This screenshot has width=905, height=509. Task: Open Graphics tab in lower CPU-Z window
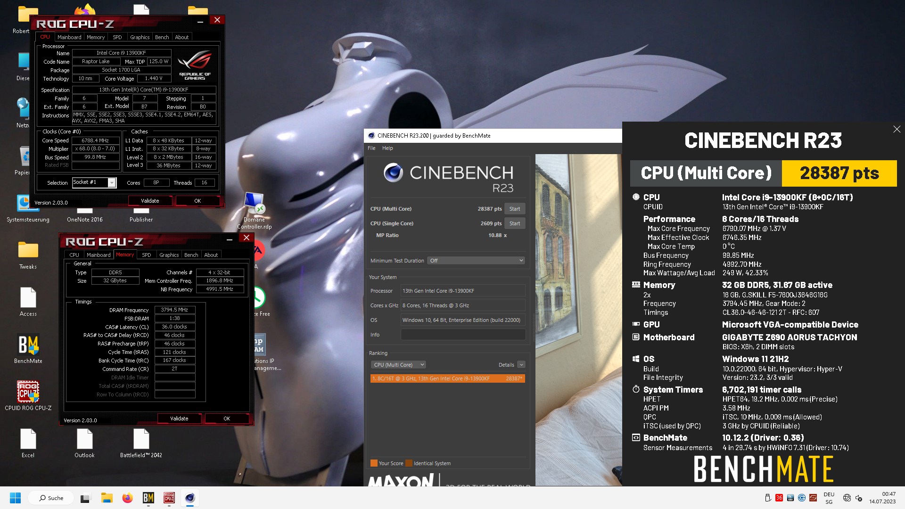(x=169, y=255)
